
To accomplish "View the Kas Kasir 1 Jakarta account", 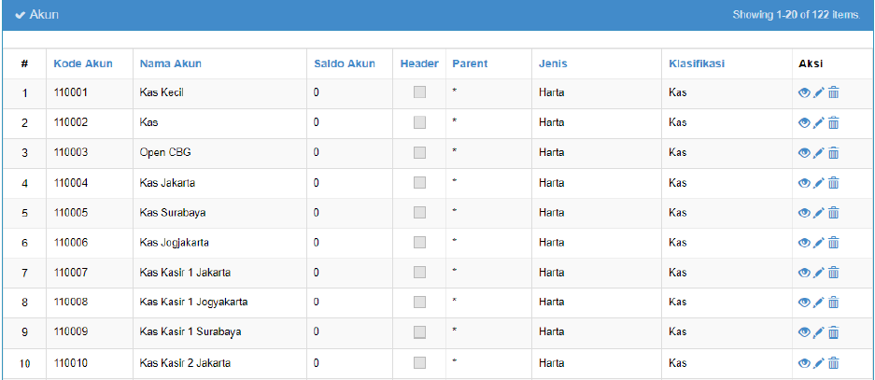I will [804, 273].
